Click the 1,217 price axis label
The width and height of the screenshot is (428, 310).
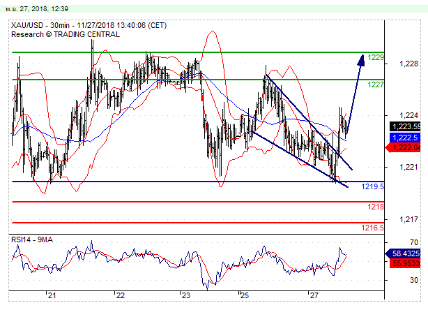(x=408, y=219)
